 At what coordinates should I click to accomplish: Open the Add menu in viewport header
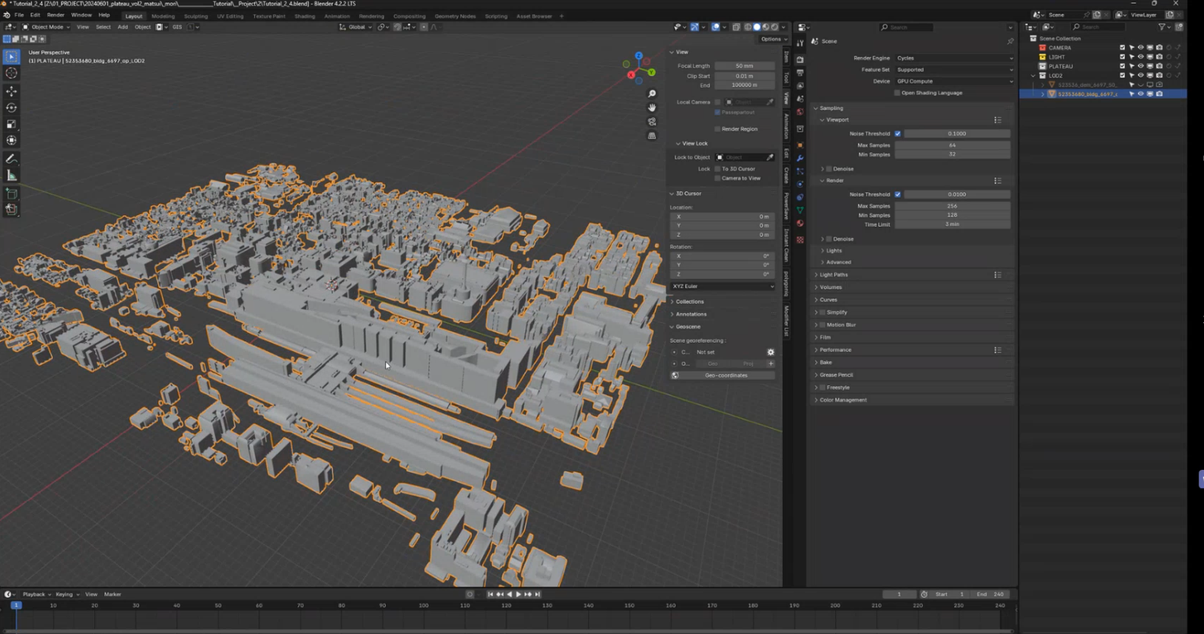coord(122,27)
